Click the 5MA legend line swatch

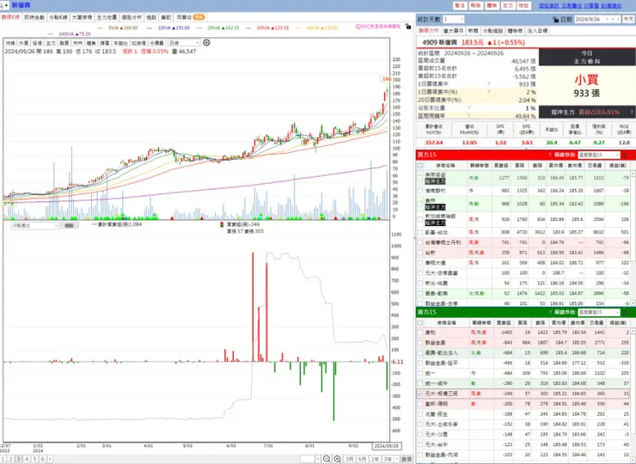point(101,28)
